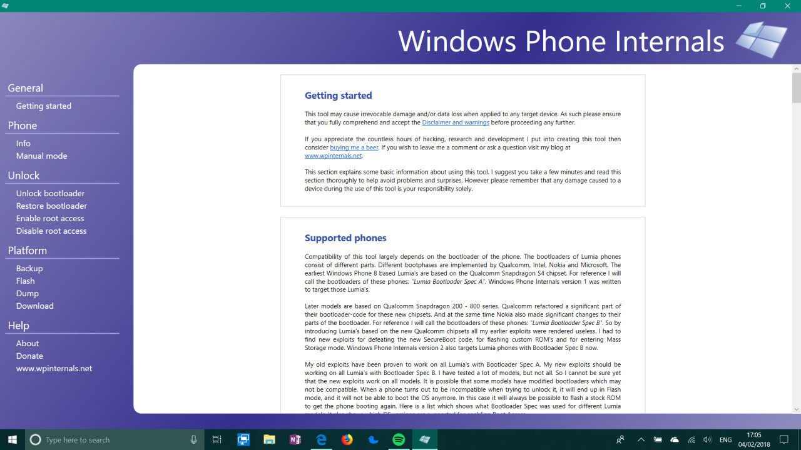Open the Download page
The image size is (801, 450).
pyautogui.click(x=35, y=306)
